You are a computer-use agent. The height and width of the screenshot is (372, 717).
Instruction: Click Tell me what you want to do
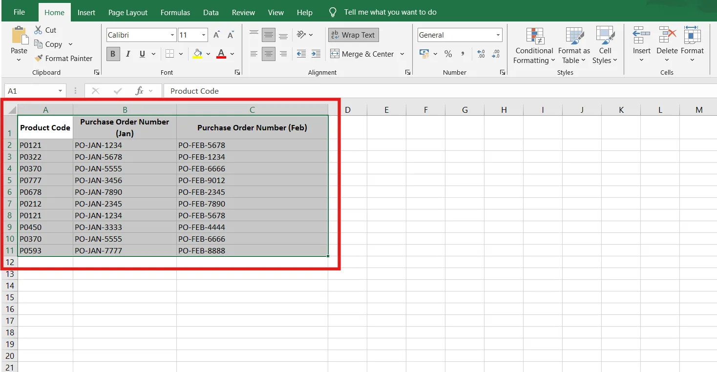click(390, 12)
